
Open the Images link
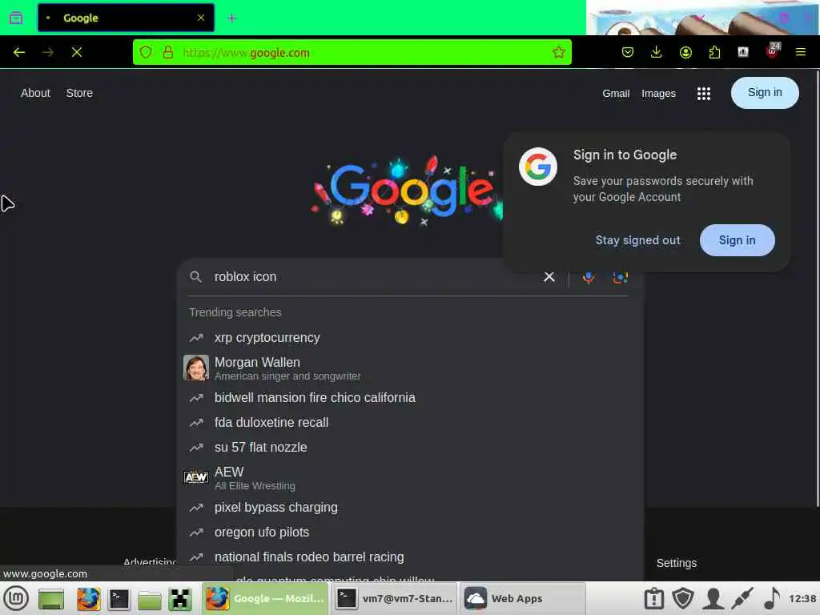tap(658, 94)
